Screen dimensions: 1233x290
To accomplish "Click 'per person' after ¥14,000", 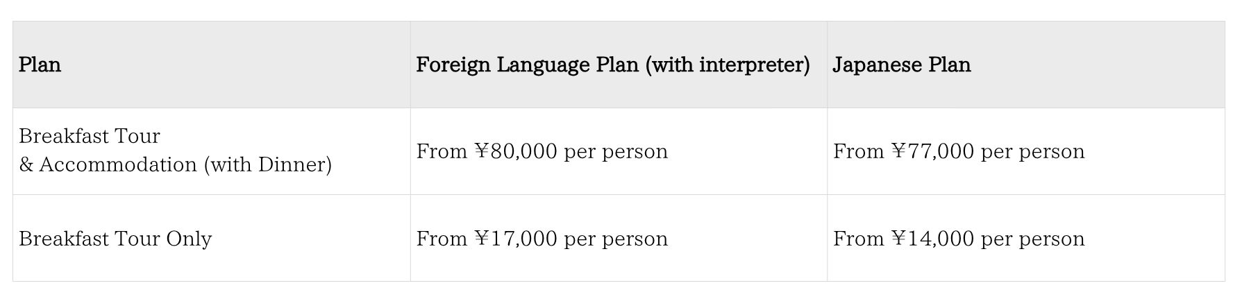I will coord(1032,239).
